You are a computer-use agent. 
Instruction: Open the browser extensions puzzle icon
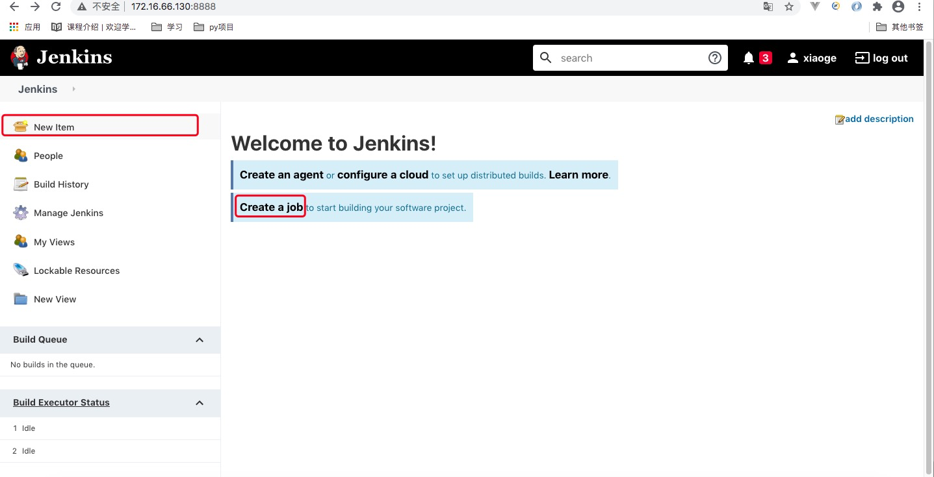click(877, 6)
